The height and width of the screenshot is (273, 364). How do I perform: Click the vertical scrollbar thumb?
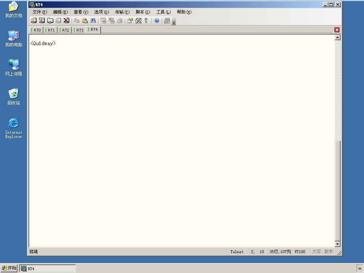[x=338, y=191]
